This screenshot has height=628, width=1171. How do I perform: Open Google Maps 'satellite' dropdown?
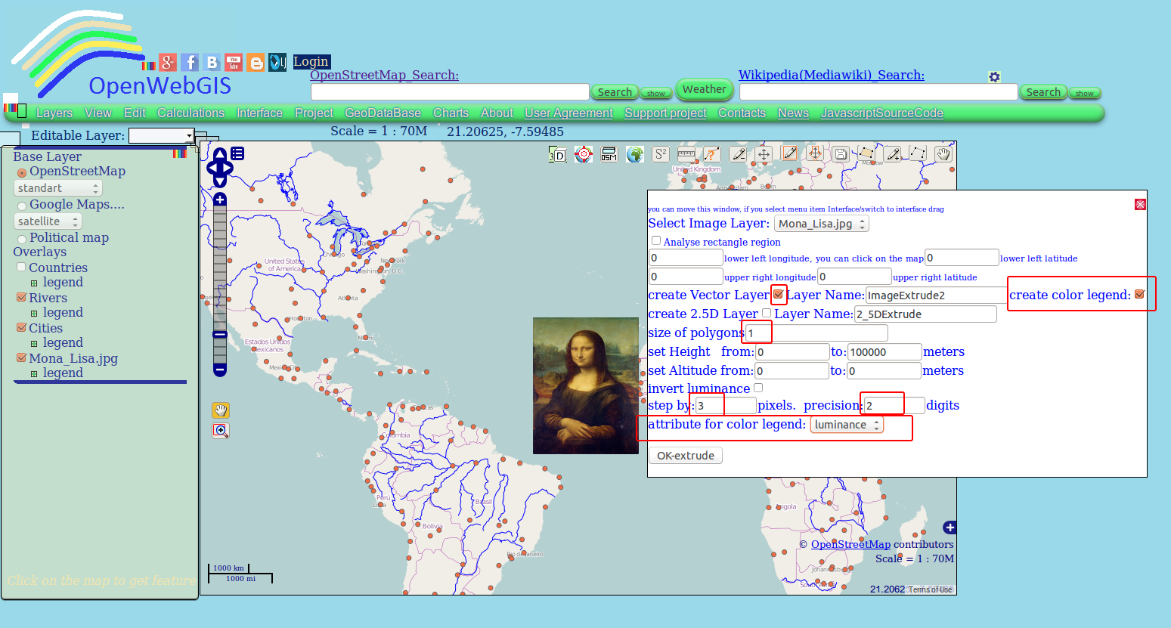point(48,221)
